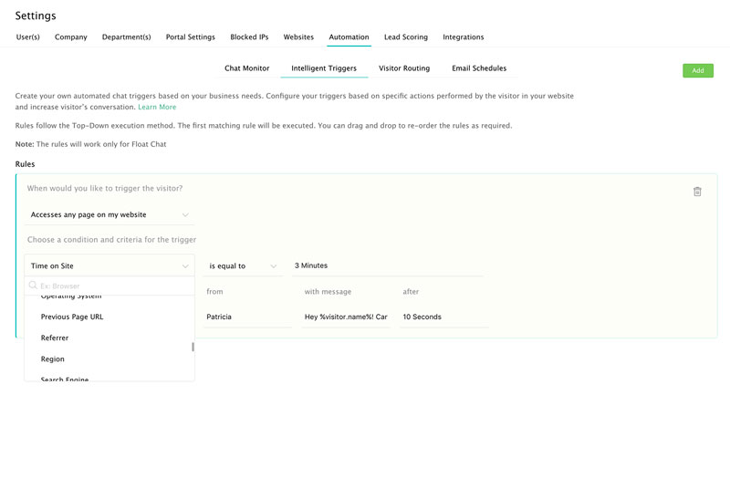The height and width of the screenshot is (478, 730).
Task: Open the 'is equal to' operator dropdown
Action: pyautogui.click(x=243, y=265)
